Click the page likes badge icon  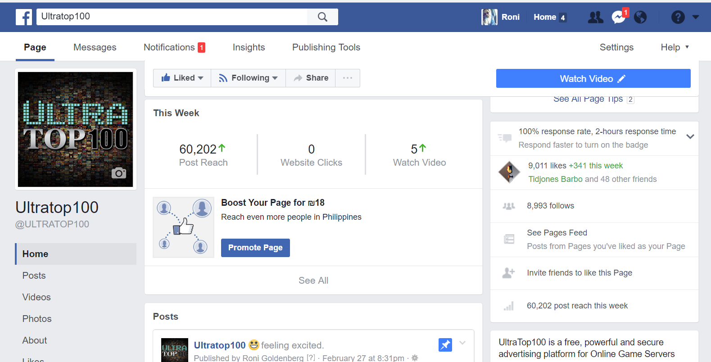(509, 172)
